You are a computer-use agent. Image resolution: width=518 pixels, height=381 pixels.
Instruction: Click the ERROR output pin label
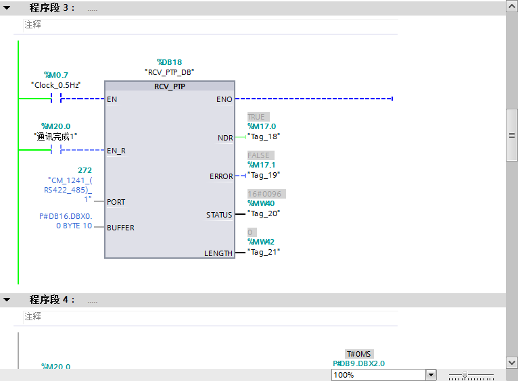pos(221,176)
